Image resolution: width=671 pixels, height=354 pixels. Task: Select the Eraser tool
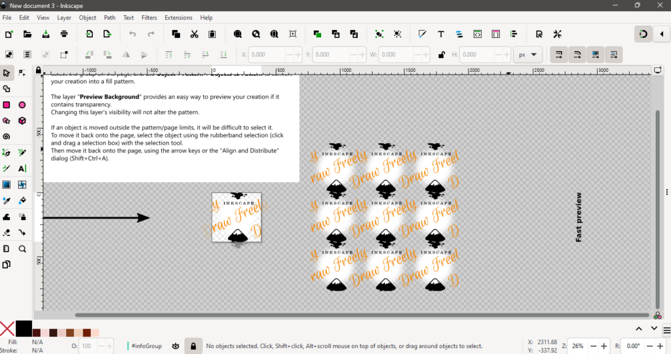point(7,232)
